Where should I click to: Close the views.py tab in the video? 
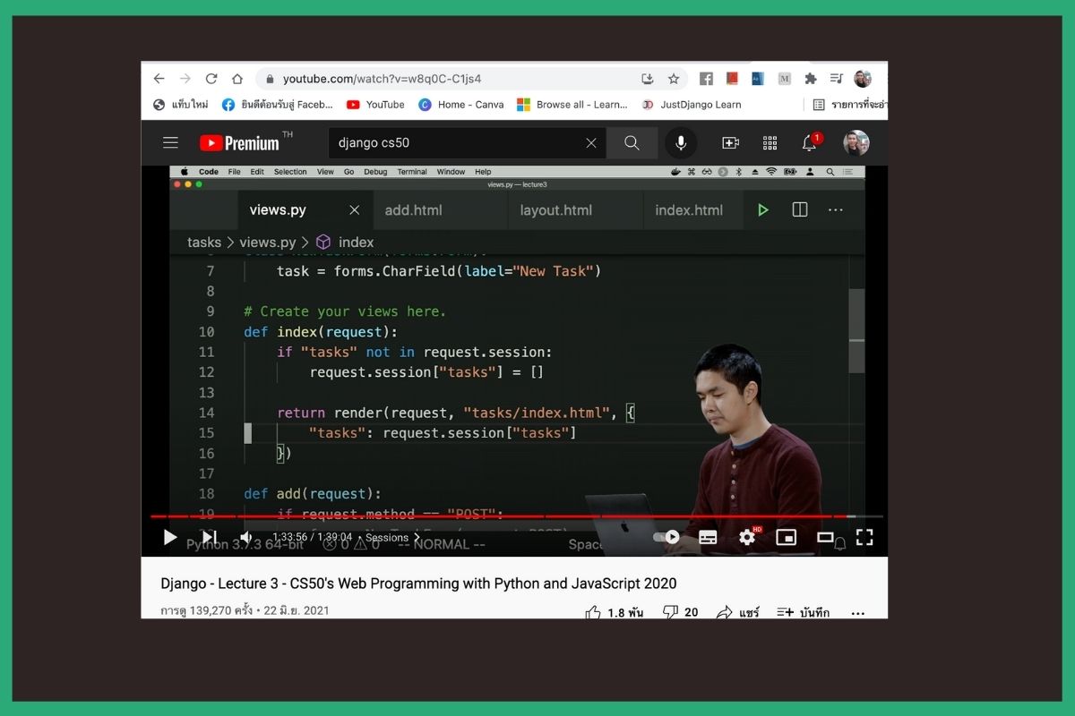(354, 210)
